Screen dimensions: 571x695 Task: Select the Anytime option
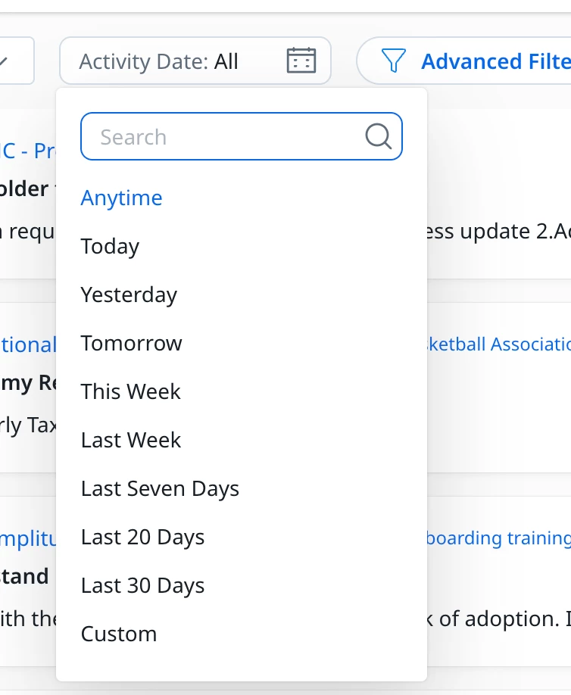tap(121, 198)
